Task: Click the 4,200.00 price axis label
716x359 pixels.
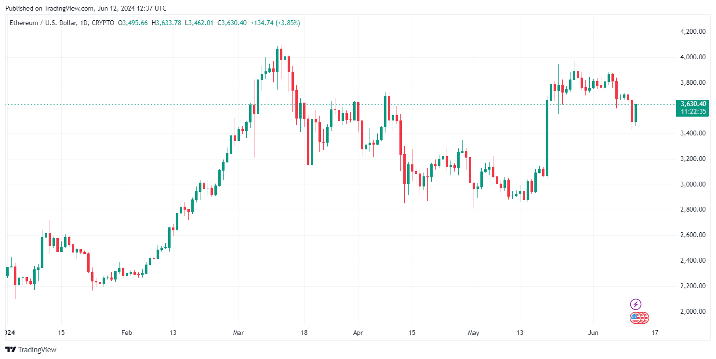Action: [x=693, y=31]
